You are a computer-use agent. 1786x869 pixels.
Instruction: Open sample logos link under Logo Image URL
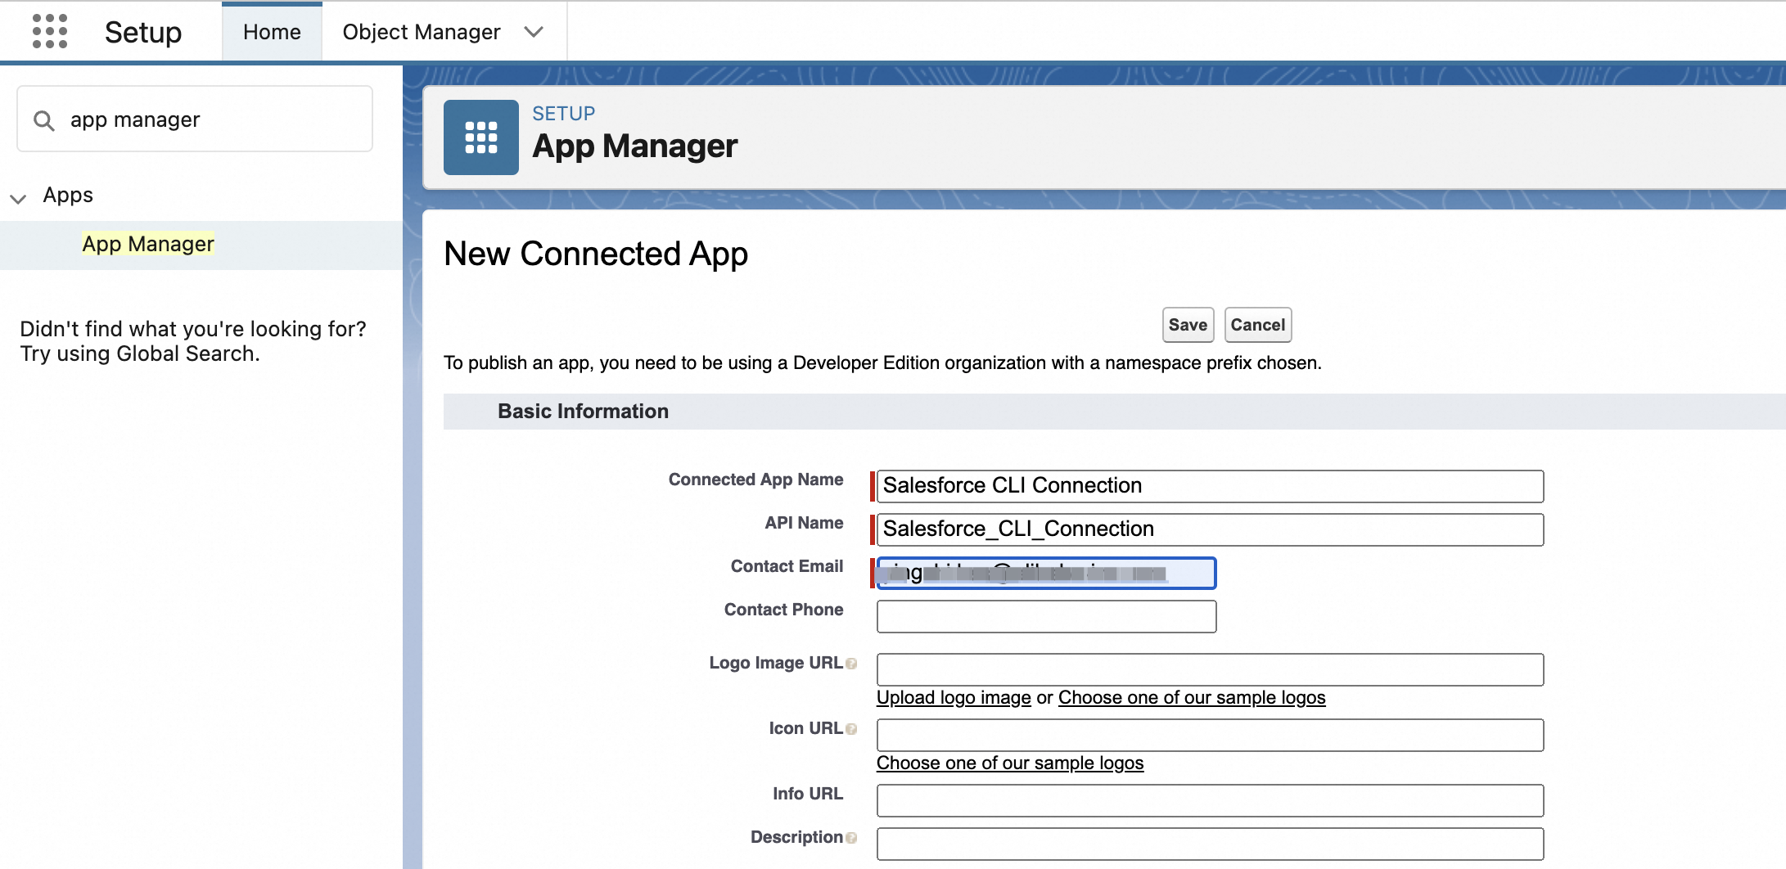(1192, 697)
